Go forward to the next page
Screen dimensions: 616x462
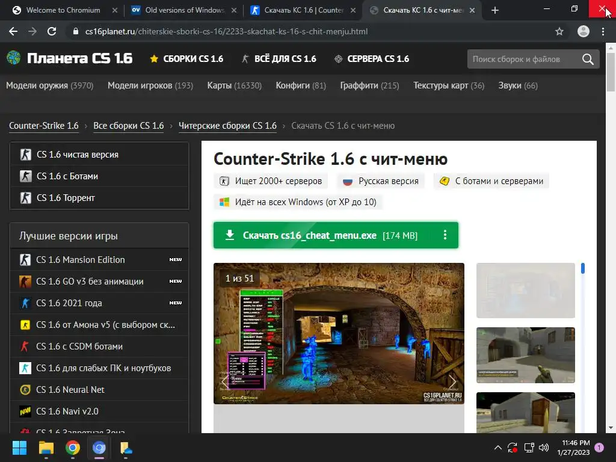coord(32,31)
